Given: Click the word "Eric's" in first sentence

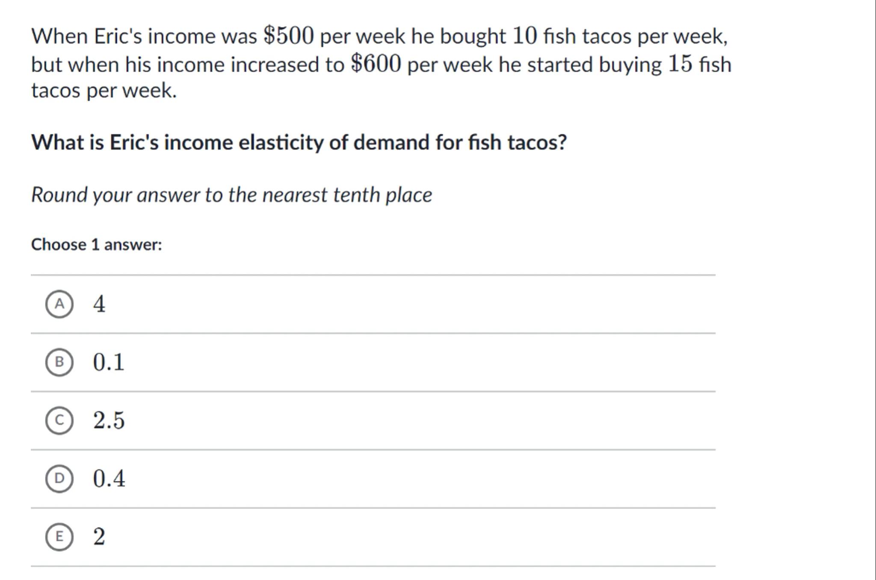Looking at the screenshot, I should point(118,36).
